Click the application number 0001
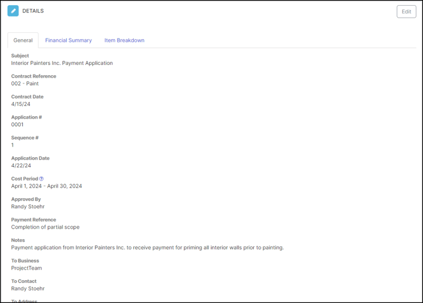The height and width of the screenshot is (303, 423). pyautogui.click(x=17, y=124)
